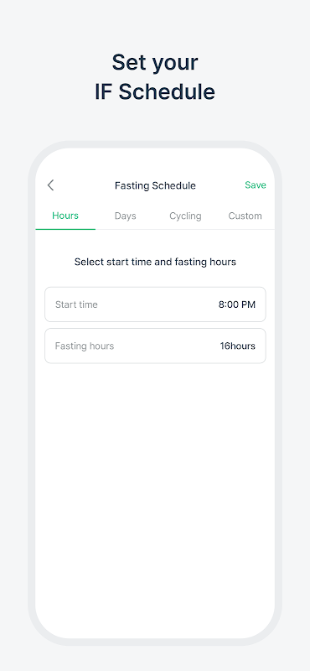The width and height of the screenshot is (310, 671).
Task: Go to the Custom tab
Action: point(245,216)
